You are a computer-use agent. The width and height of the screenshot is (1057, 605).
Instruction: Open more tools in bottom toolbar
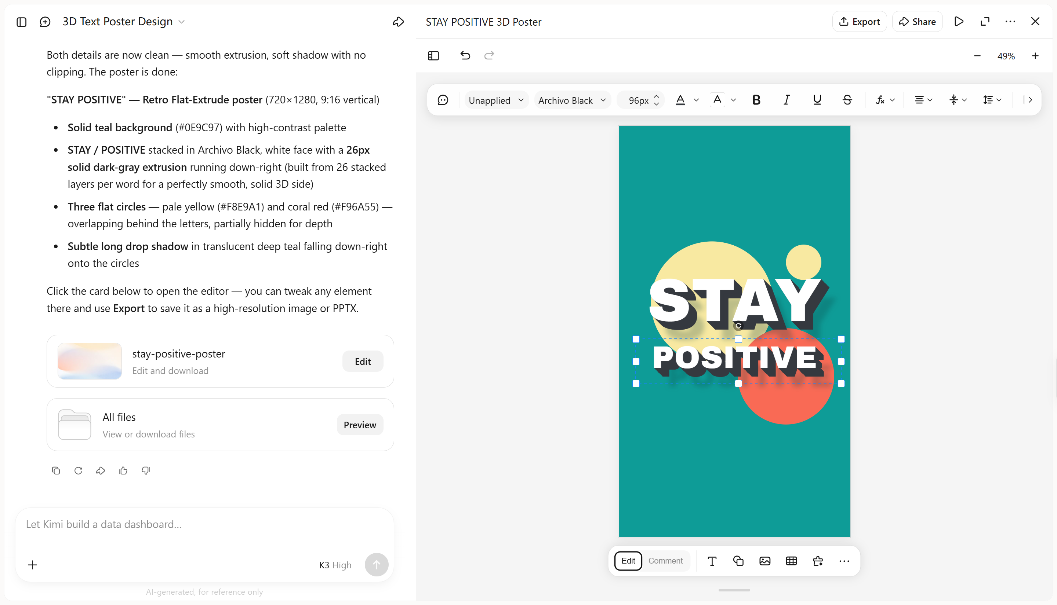pyautogui.click(x=844, y=561)
